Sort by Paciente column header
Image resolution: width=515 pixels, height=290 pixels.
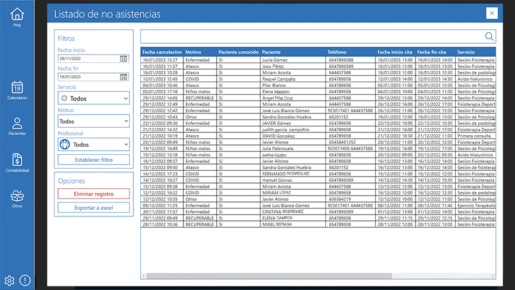click(272, 52)
